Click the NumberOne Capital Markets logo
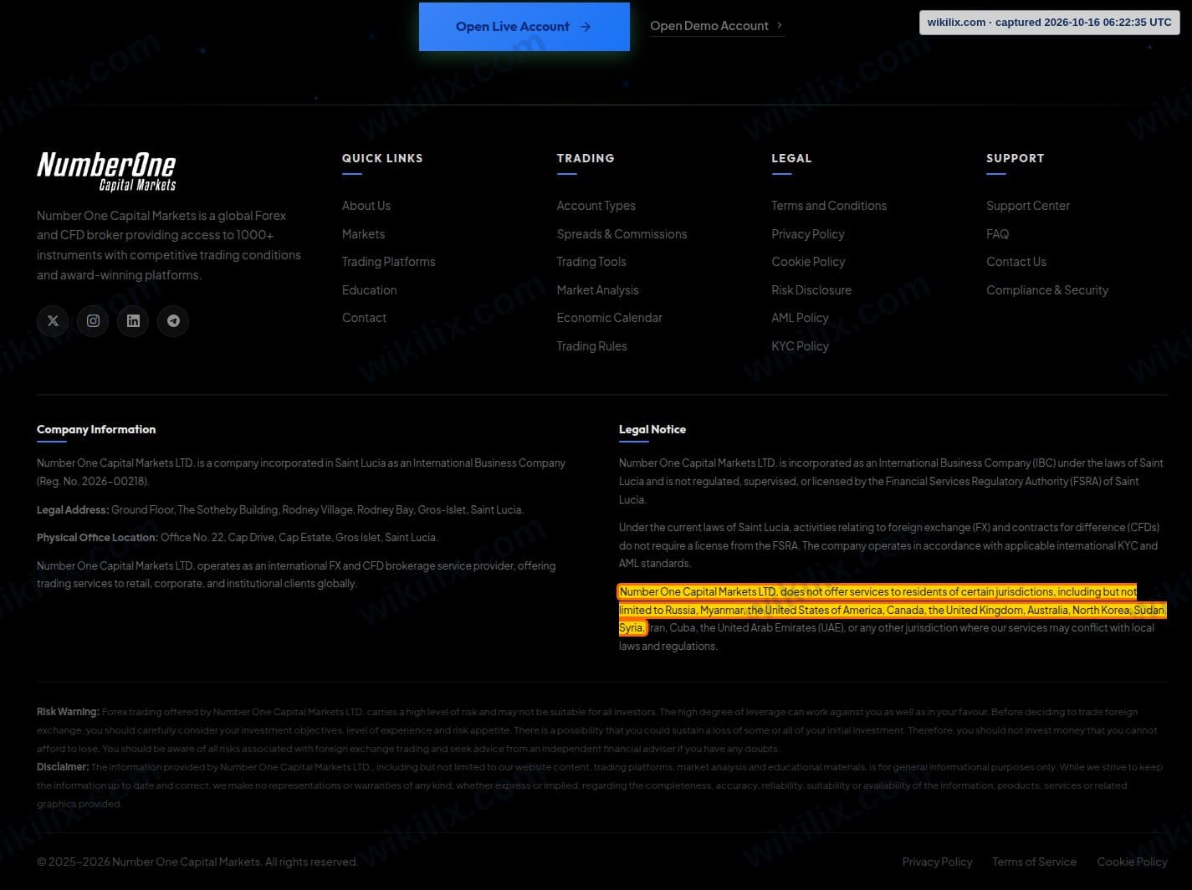 [x=106, y=171]
